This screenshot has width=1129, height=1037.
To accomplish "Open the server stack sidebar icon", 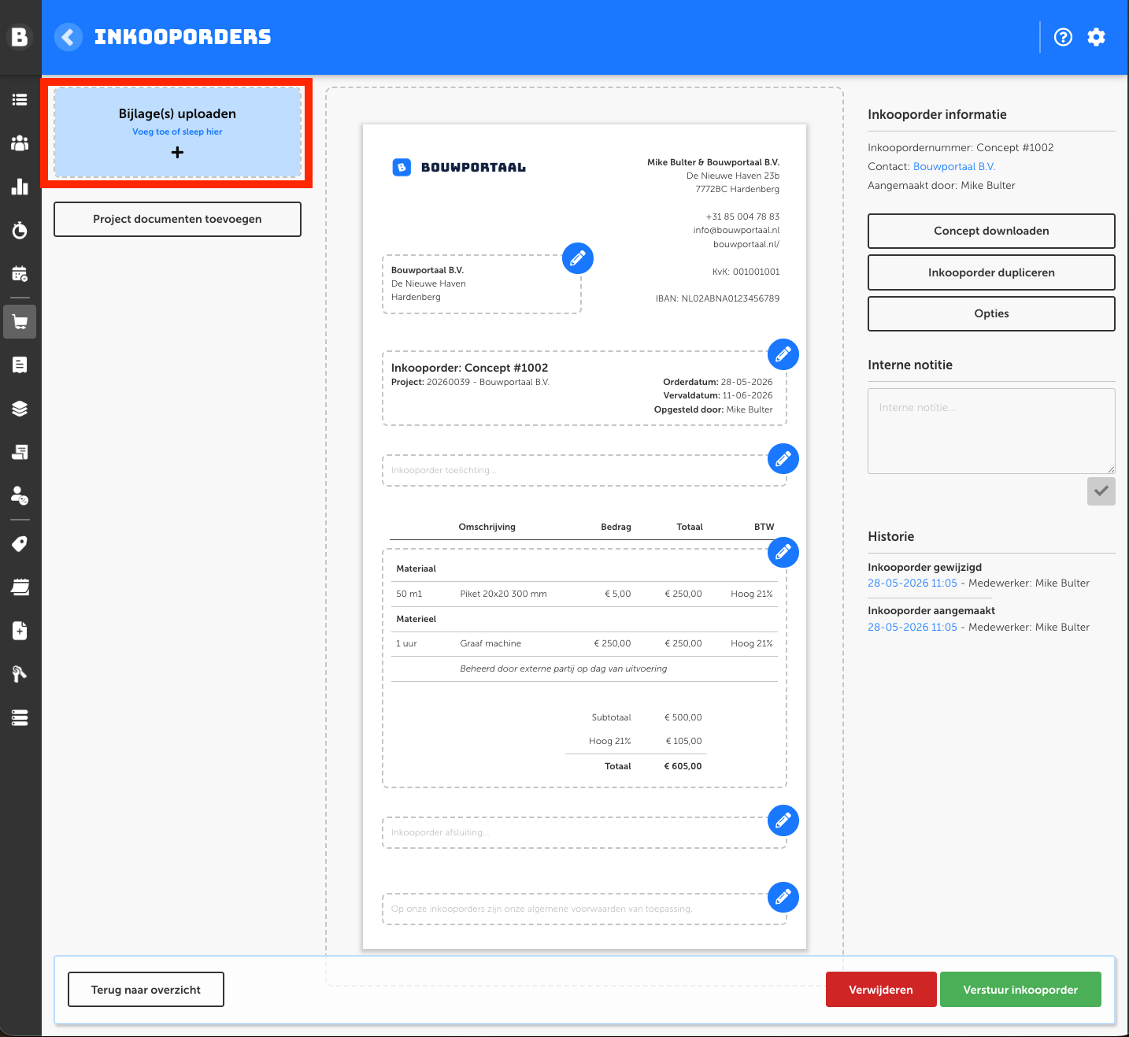I will 20,717.
